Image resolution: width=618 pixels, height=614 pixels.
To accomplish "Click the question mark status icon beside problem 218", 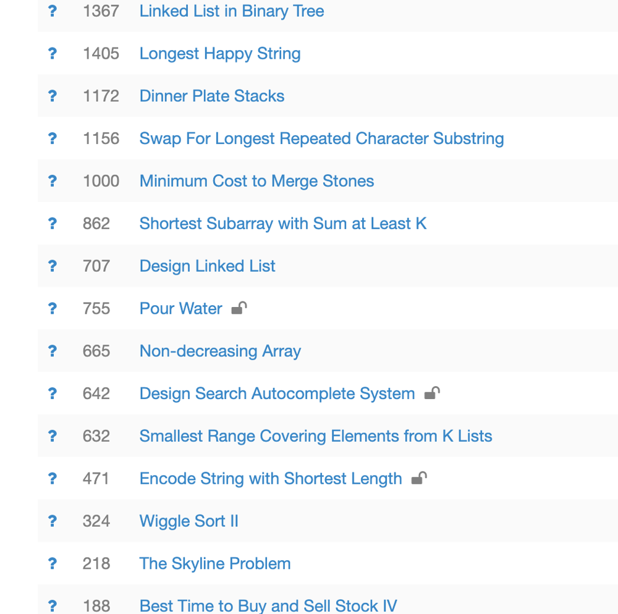I will pyautogui.click(x=53, y=563).
